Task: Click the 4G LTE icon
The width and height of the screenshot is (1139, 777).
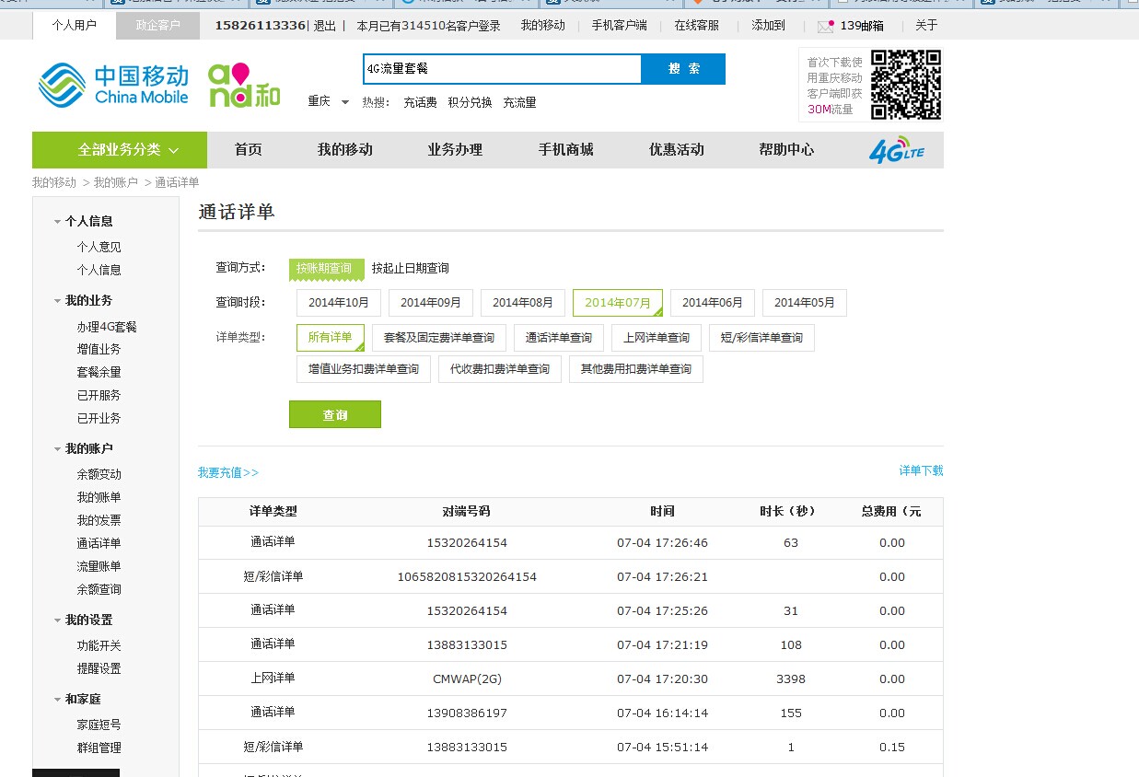Action: coord(895,150)
